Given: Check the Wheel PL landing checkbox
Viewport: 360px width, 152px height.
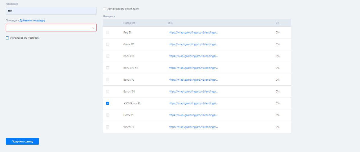Looking at the screenshot, I should (107, 127).
